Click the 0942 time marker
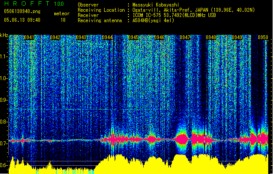Screen dimensions: 273x174 click(55, 37)
